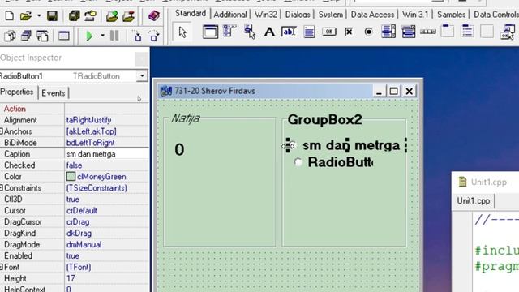
Task: Click the Save All toolbar icon
Action: 74,16
